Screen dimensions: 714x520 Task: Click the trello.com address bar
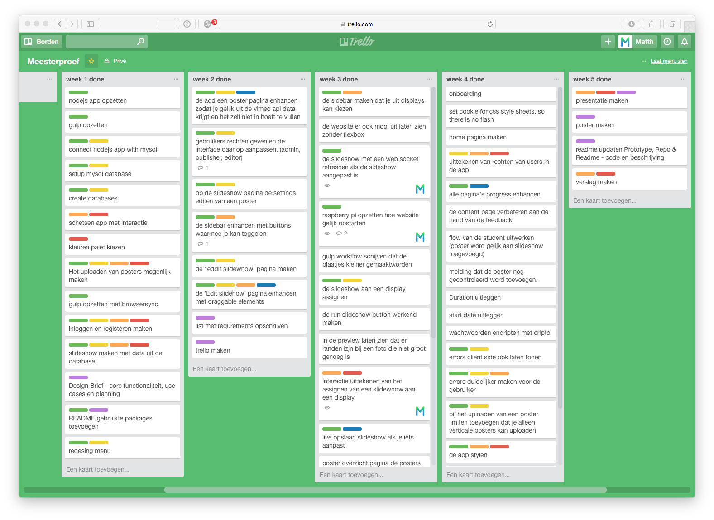pyautogui.click(x=357, y=24)
